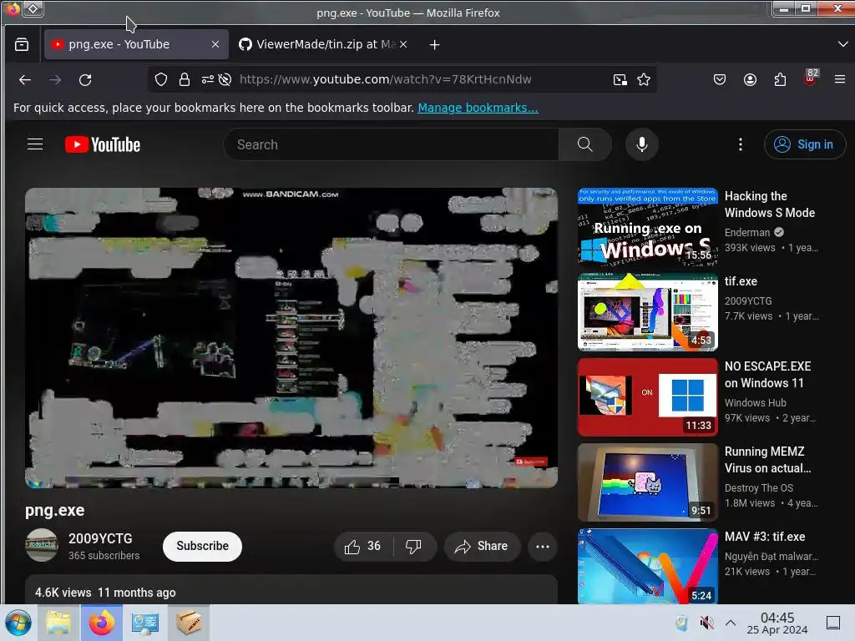
Task: Expand the list all tabs chevron
Action: [842, 44]
